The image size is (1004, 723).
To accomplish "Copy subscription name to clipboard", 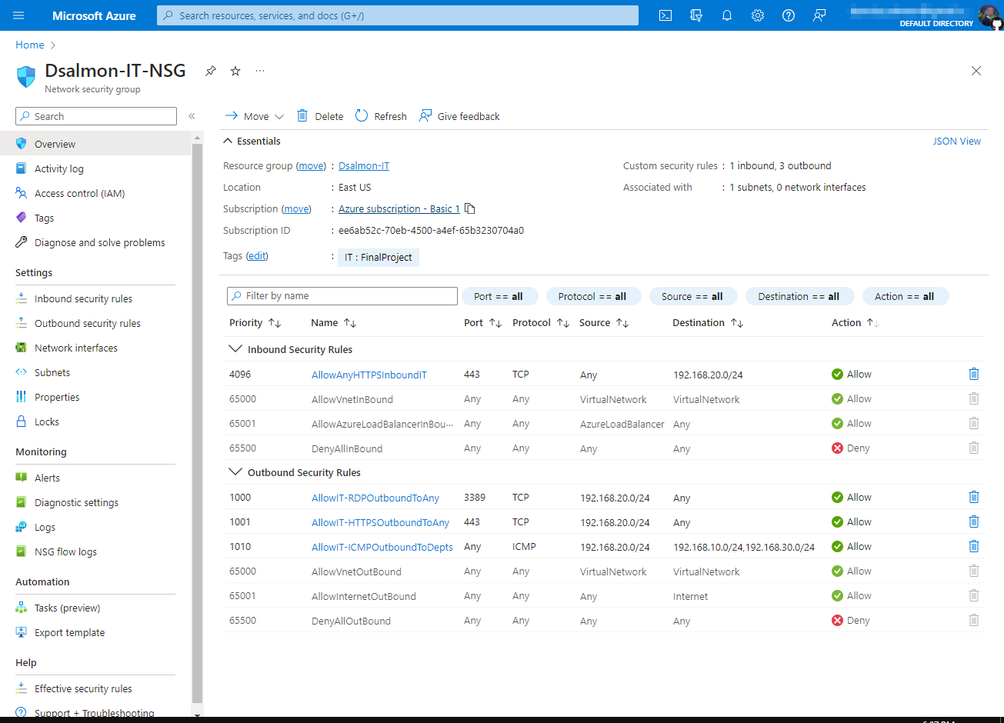I will 470,208.
